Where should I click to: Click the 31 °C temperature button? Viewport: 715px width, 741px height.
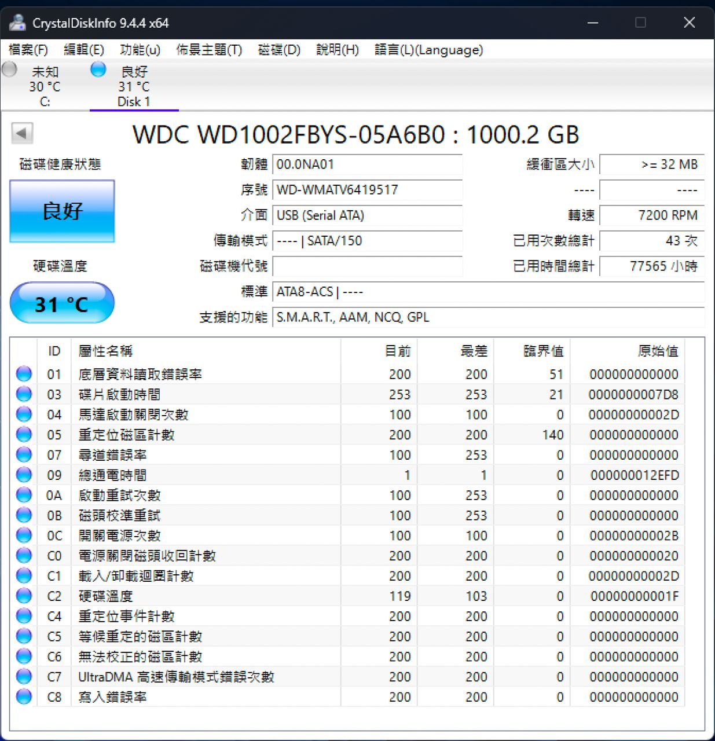pos(62,303)
